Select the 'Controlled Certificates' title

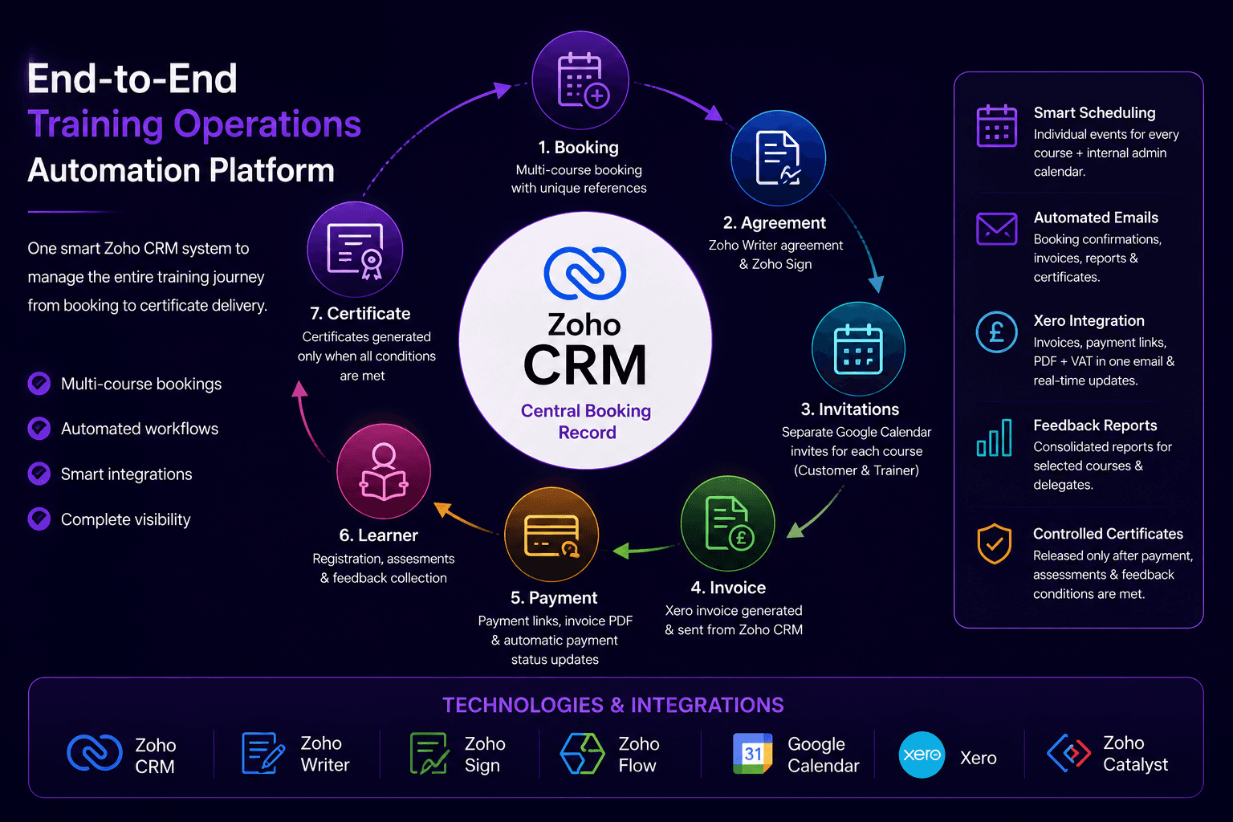(1108, 534)
